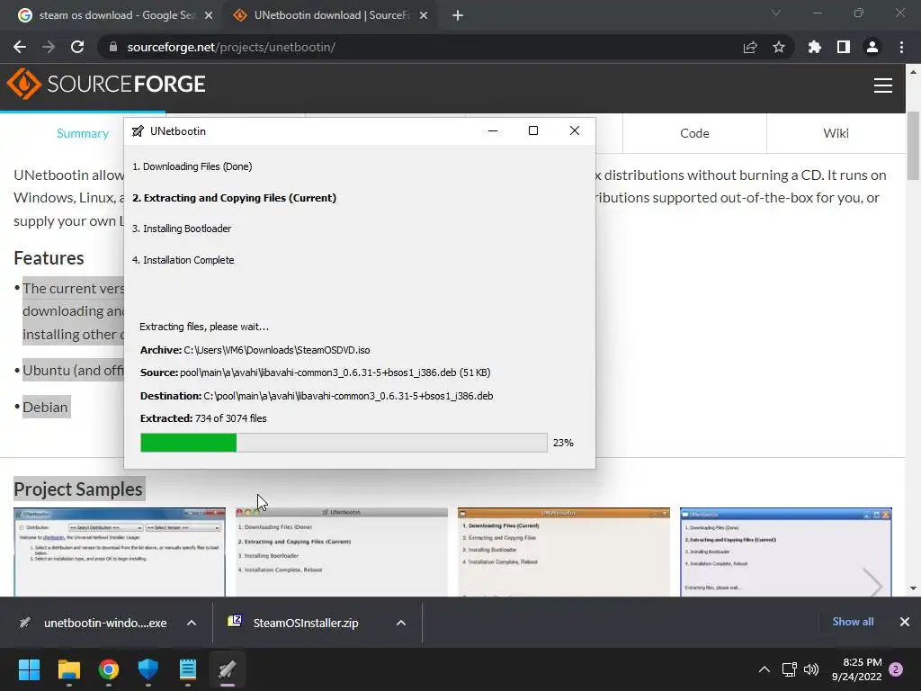
Task: Open a new Chrome tab
Action: (x=458, y=16)
